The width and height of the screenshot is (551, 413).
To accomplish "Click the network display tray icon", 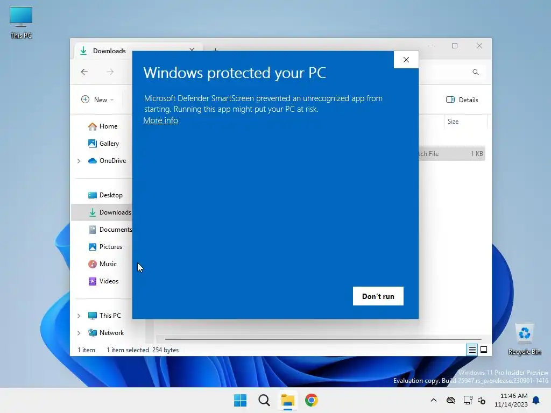I will click(x=468, y=400).
